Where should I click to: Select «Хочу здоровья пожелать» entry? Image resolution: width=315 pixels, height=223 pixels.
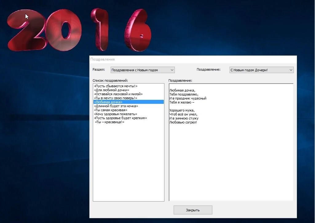tap(128, 114)
